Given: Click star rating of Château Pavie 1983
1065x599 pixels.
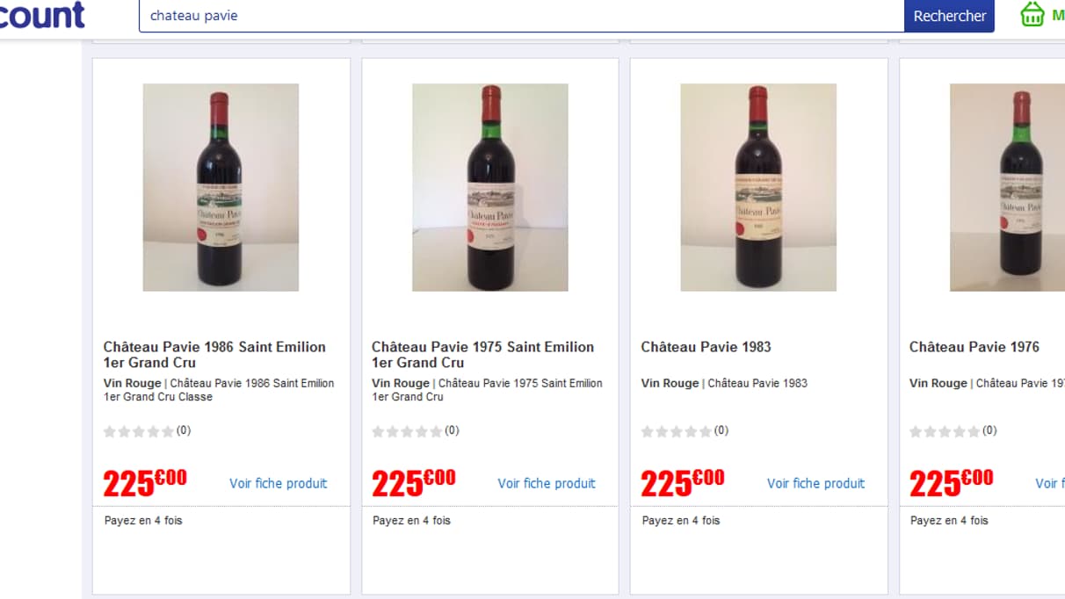Looking at the screenshot, I should click(676, 431).
